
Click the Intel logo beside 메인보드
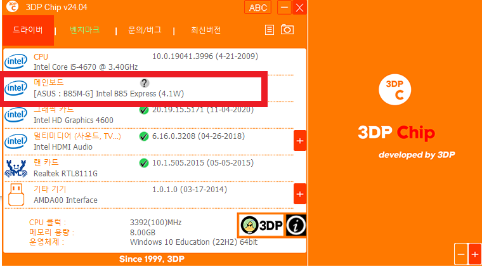tap(16, 89)
